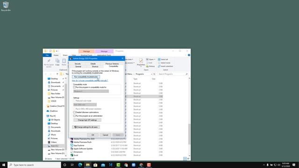Check Disable fullscreen optimizations
The width and height of the screenshot is (299, 168).
point(74,112)
